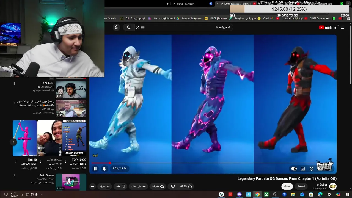Viewport: 352px width, 198px height.
Task: Open the player settings gear menu
Action: [x=312, y=169]
